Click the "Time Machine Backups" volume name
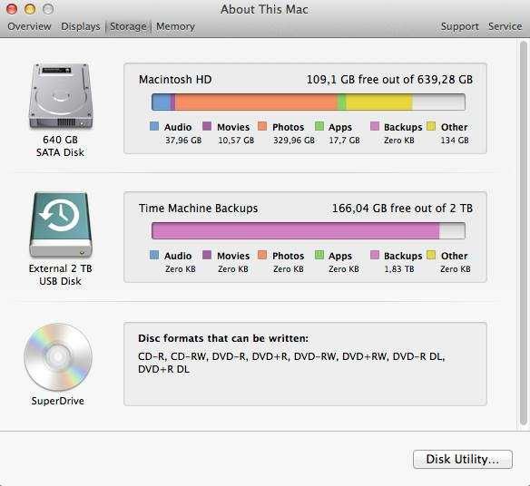The width and height of the screenshot is (530, 486). coord(198,209)
